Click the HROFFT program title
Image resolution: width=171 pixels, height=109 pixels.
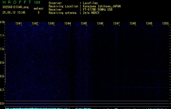(17, 2)
